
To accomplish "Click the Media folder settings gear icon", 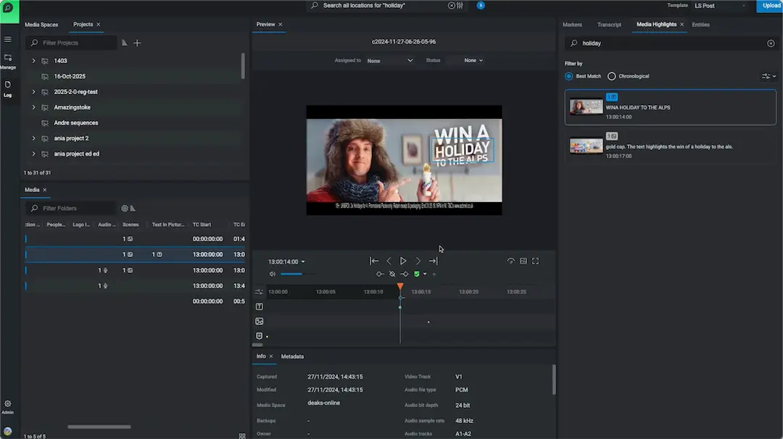I will coord(125,209).
